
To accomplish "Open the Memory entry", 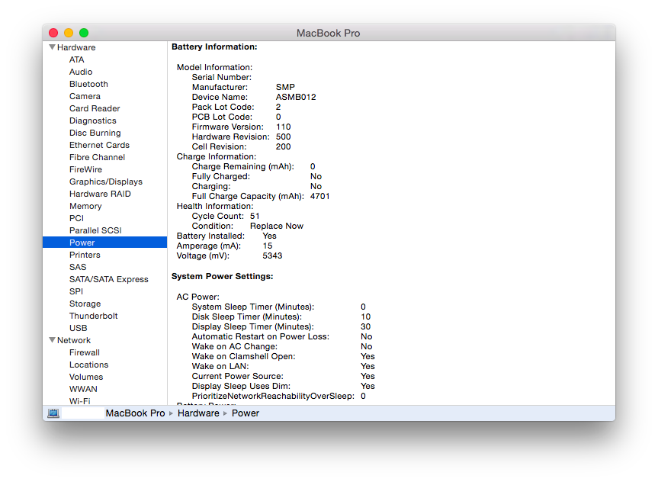I will pyautogui.click(x=85, y=206).
